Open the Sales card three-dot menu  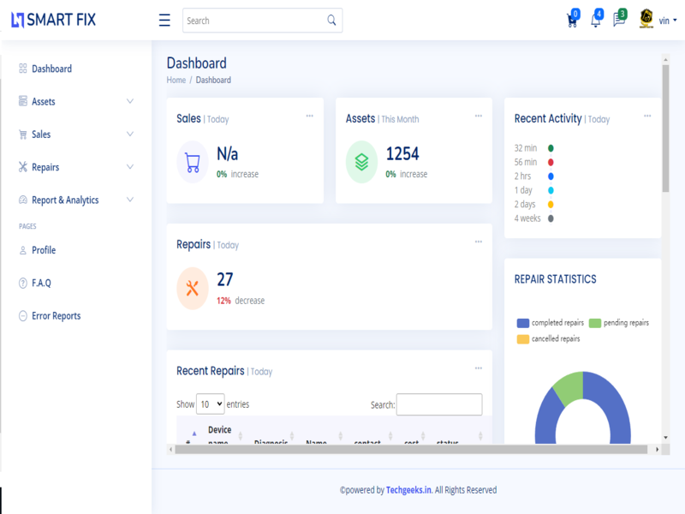click(309, 116)
